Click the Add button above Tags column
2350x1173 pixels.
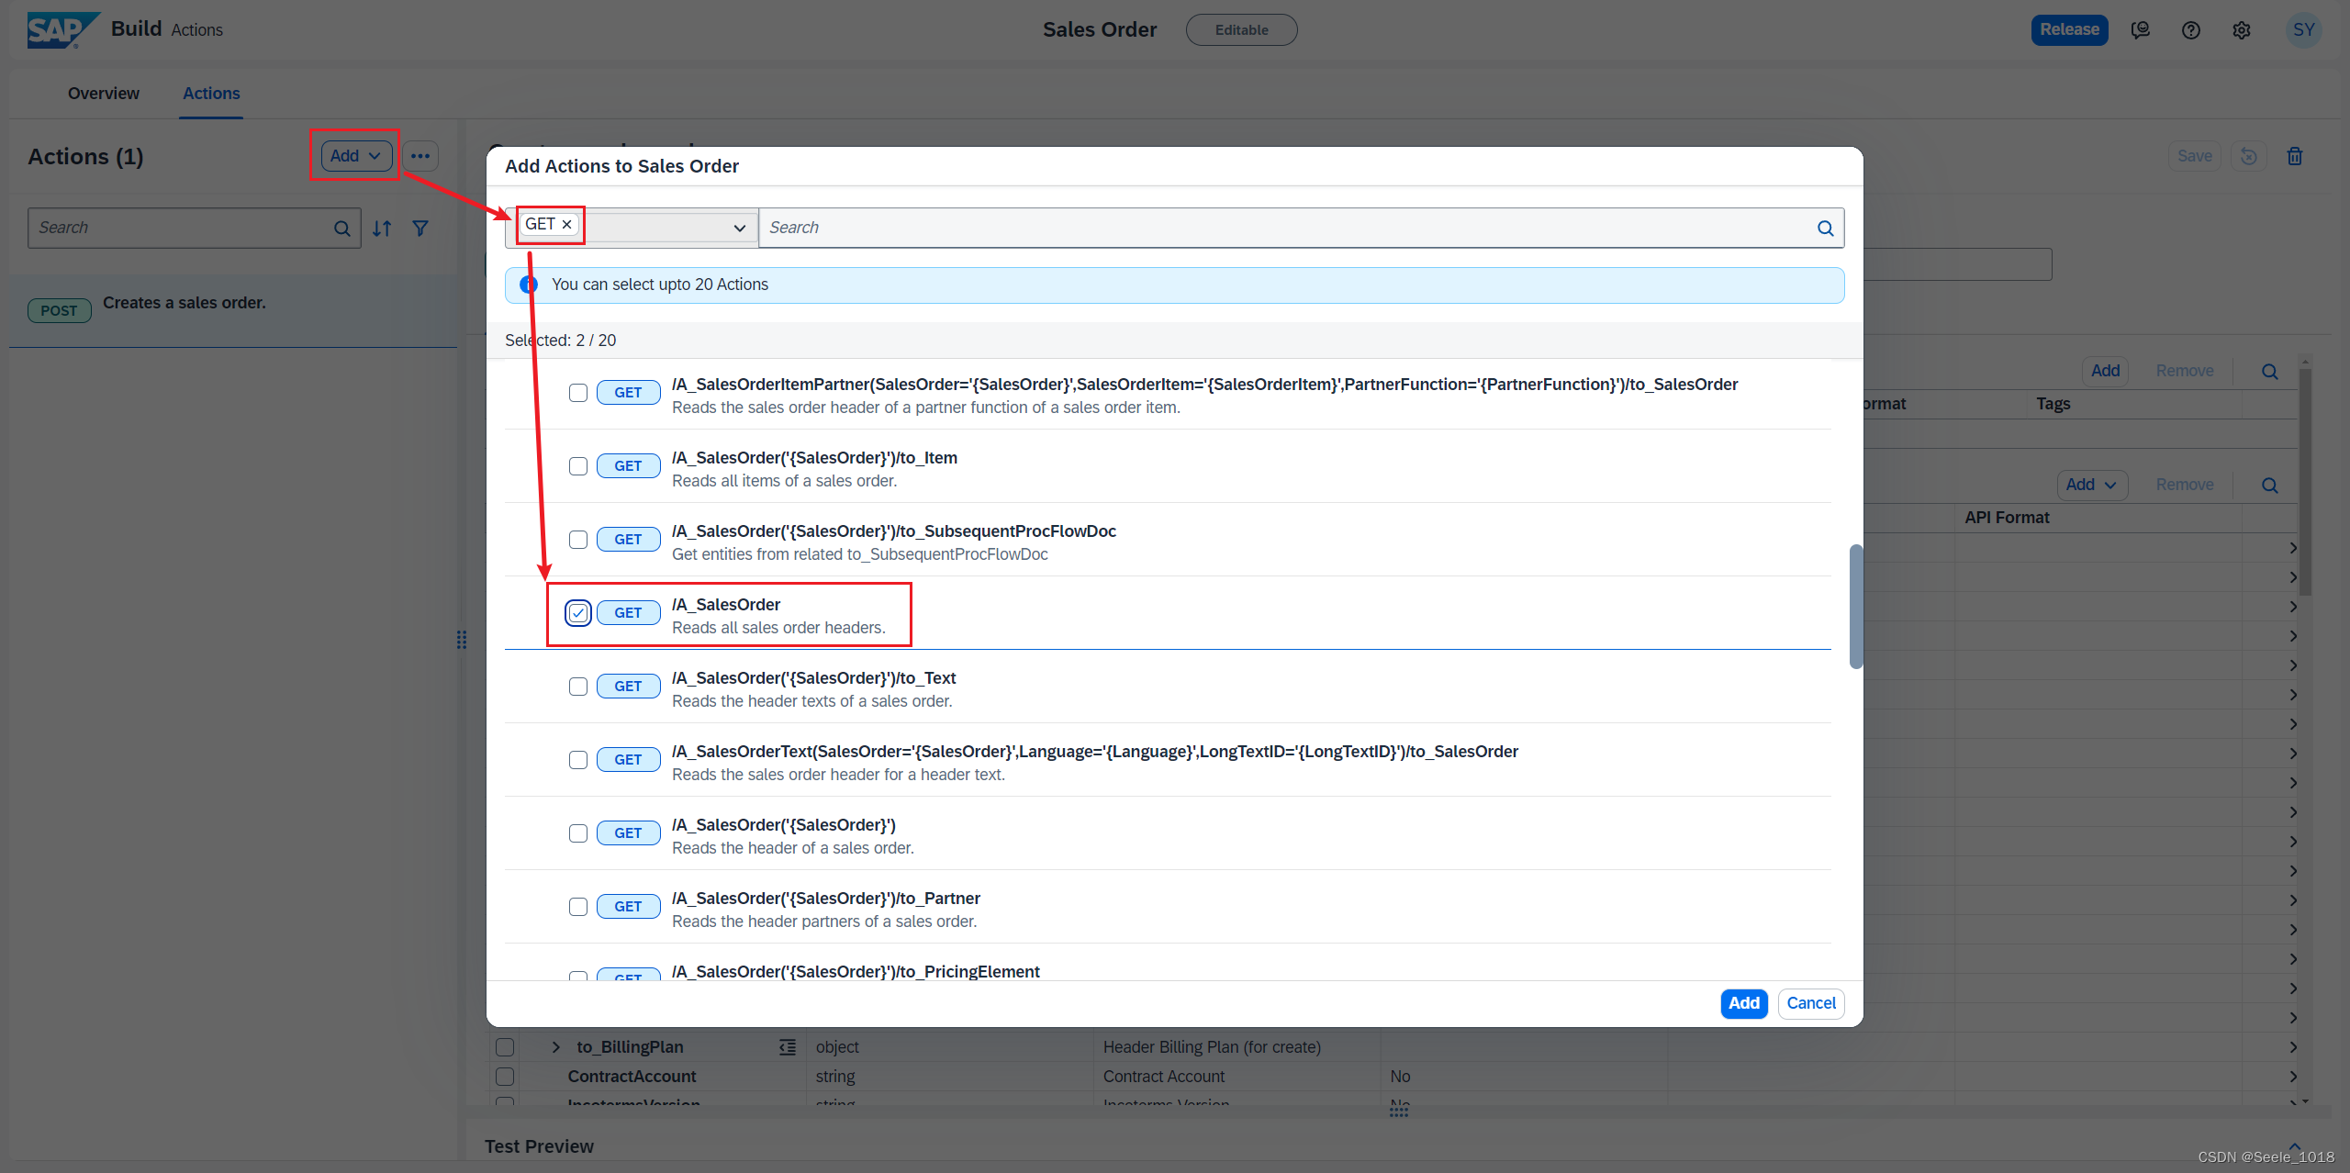pyautogui.click(x=2105, y=371)
